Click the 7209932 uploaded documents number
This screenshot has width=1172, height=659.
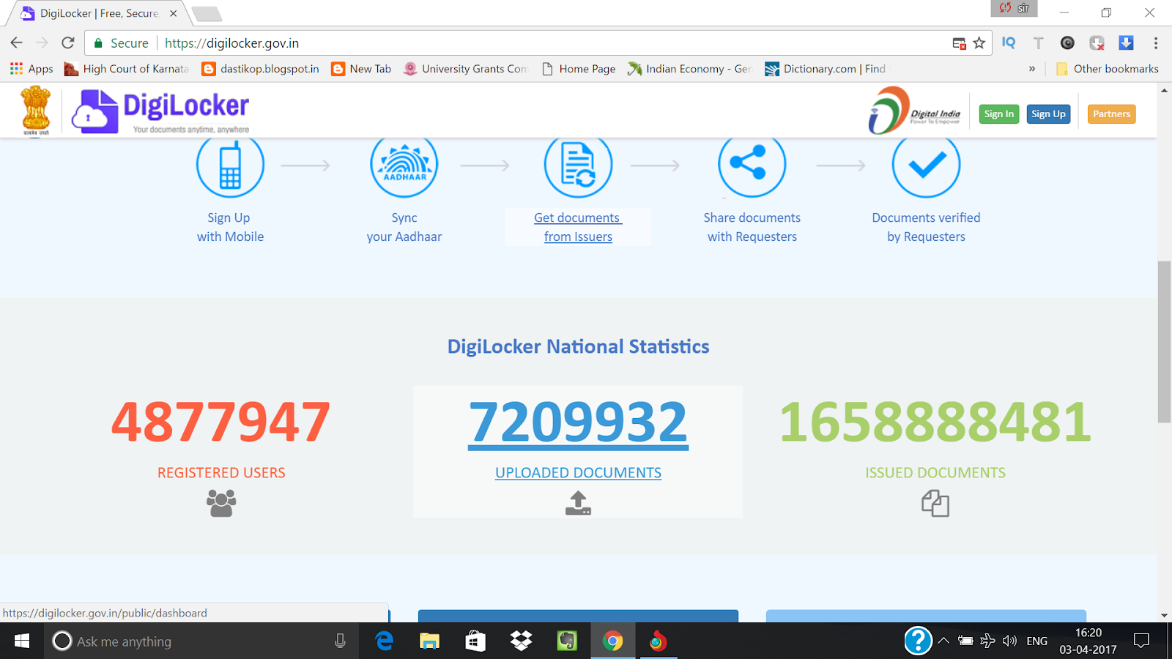pos(578,422)
